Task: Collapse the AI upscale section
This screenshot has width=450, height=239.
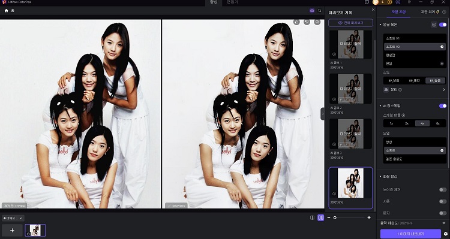Action: (x=380, y=106)
